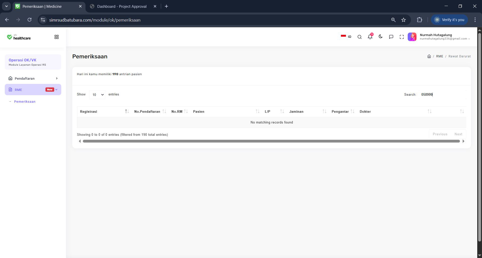Sort table by Pasien column

(x=226, y=111)
